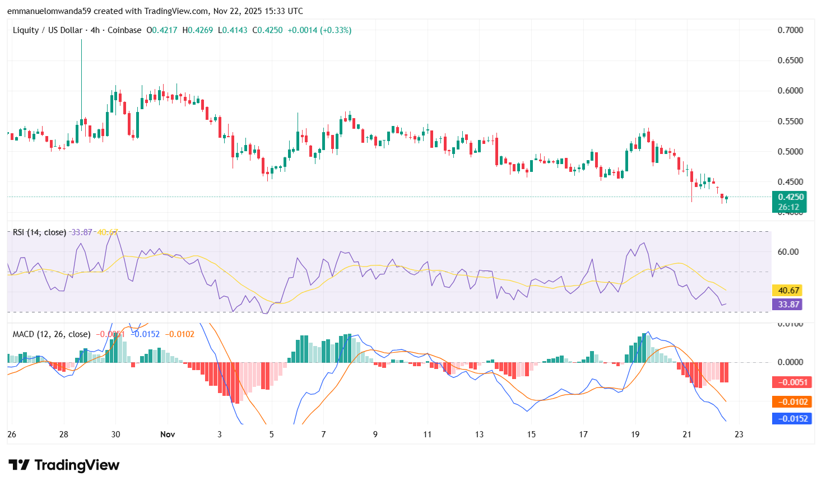Select the yellow 40.67 RSI value label

point(788,291)
